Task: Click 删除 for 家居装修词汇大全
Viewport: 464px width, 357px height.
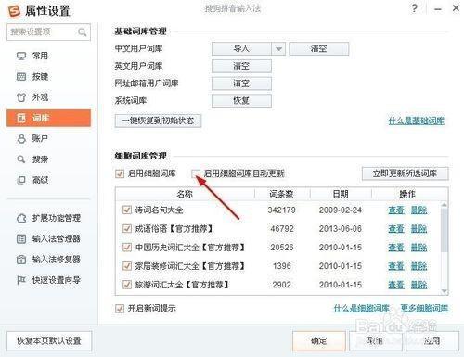Action: pos(419,266)
